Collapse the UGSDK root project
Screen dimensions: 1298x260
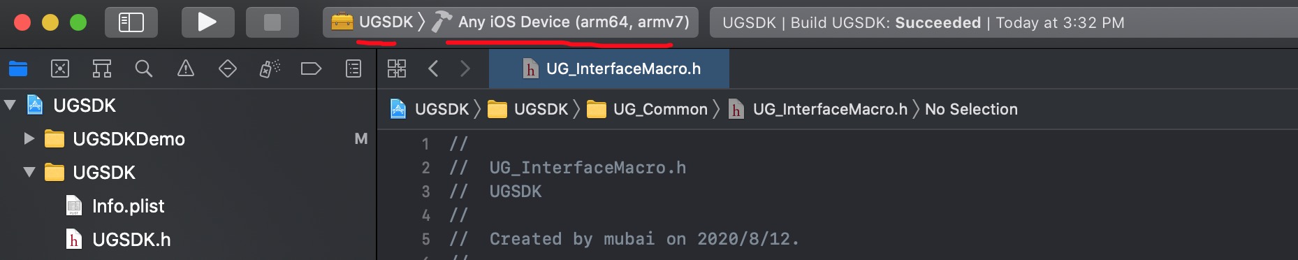point(10,106)
